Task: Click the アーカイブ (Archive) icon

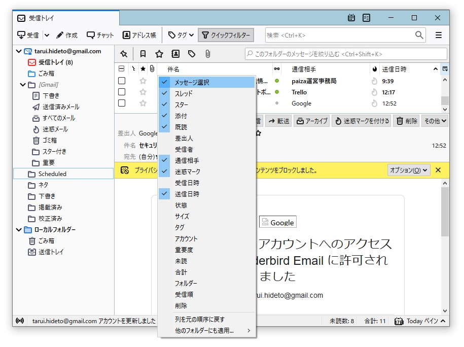Action: [311, 120]
